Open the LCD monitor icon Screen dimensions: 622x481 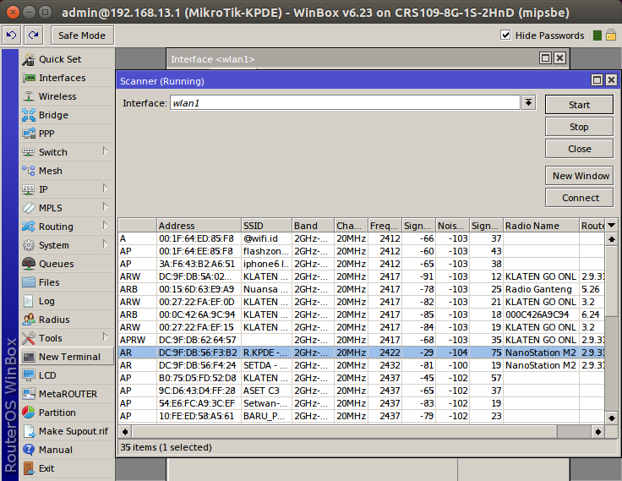[x=29, y=375]
